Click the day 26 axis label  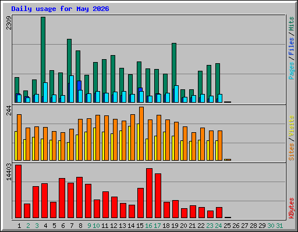tap(236, 226)
